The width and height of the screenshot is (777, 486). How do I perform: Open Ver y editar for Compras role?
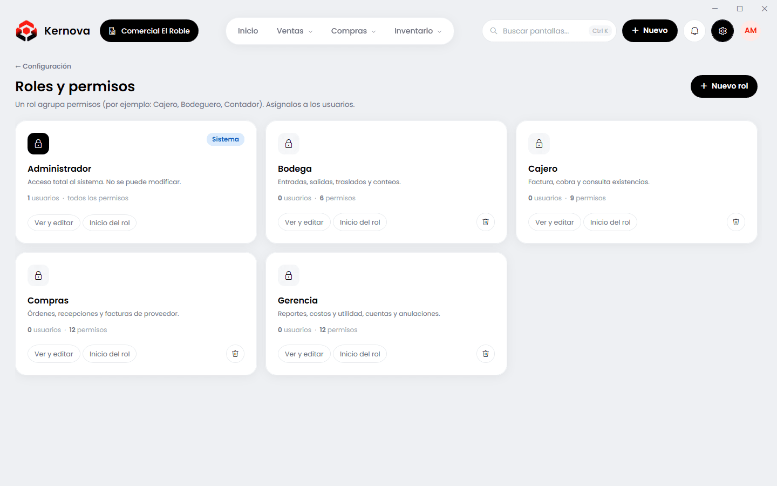point(54,354)
